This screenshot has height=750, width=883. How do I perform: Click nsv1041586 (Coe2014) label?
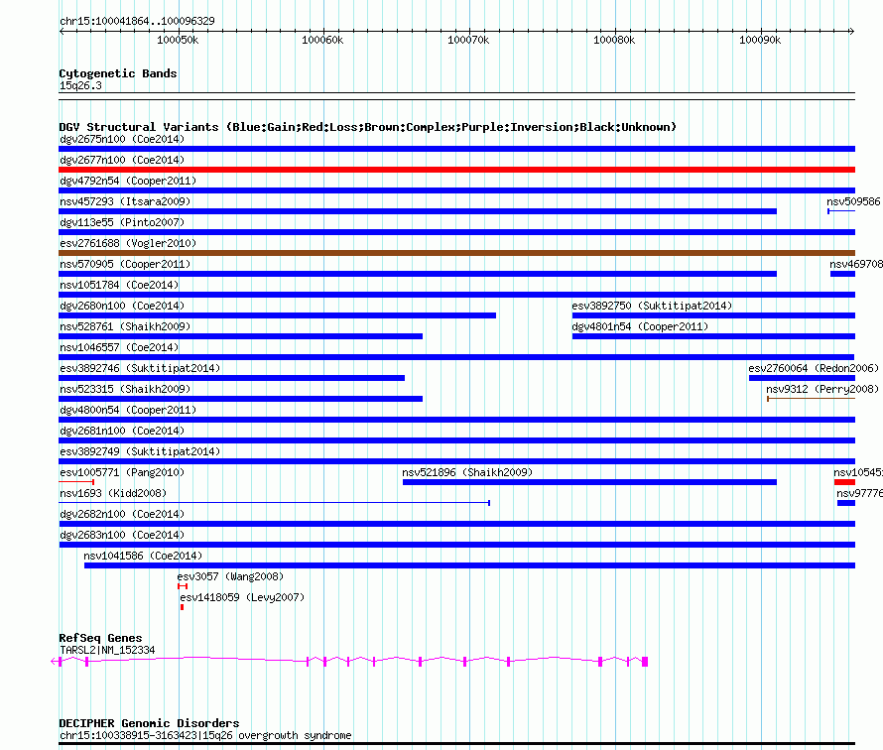pos(143,556)
